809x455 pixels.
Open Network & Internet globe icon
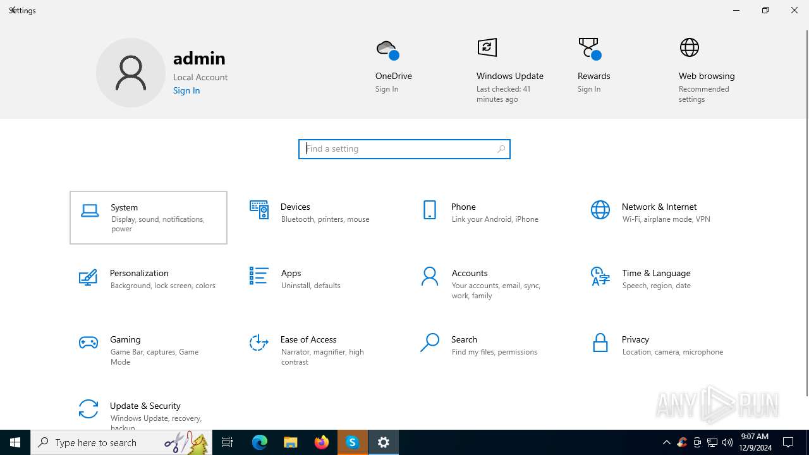pyautogui.click(x=600, y=210)
